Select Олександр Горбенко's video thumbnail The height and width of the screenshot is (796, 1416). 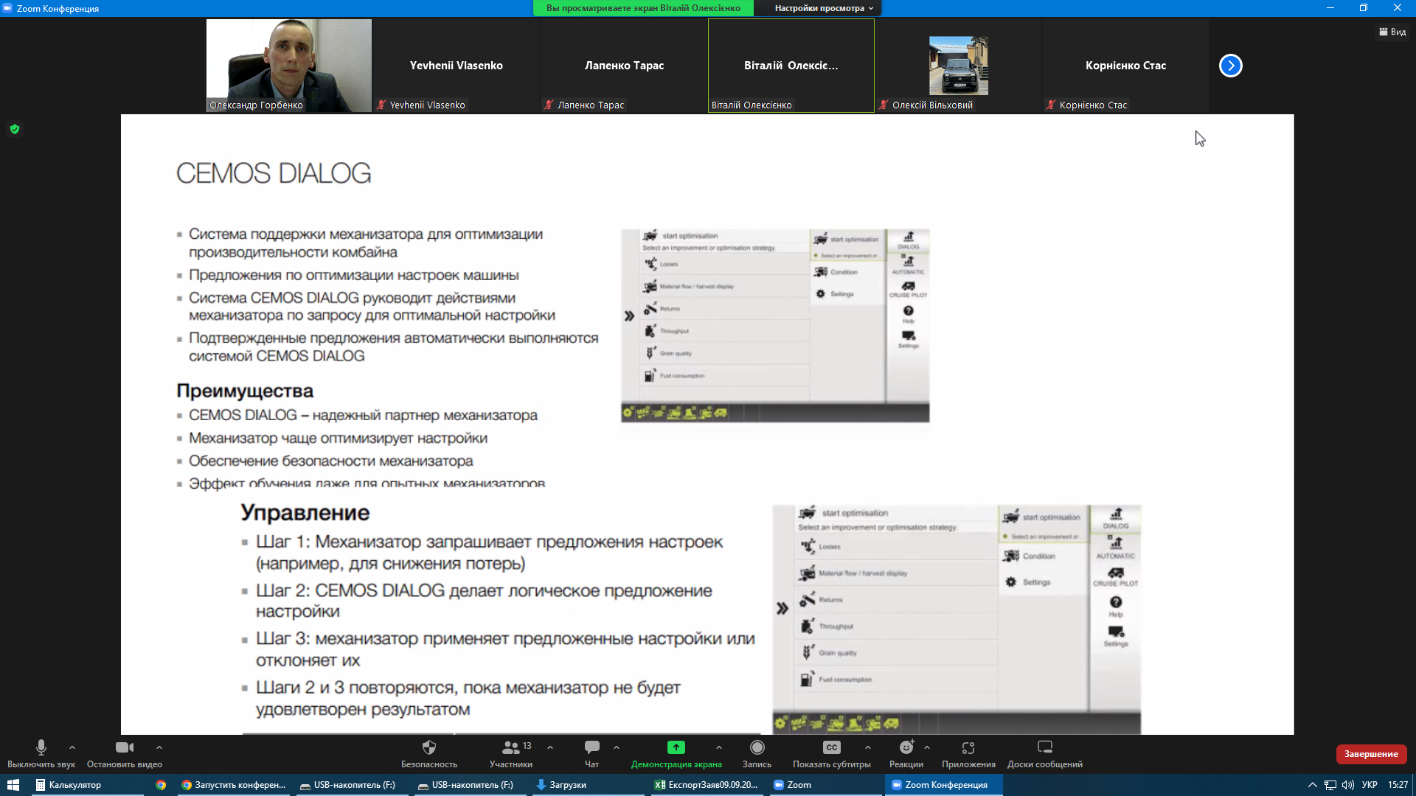point(289,66)
